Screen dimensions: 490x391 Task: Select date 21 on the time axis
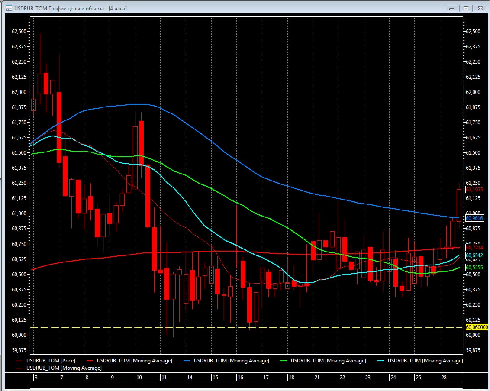(x=317, y=378)
